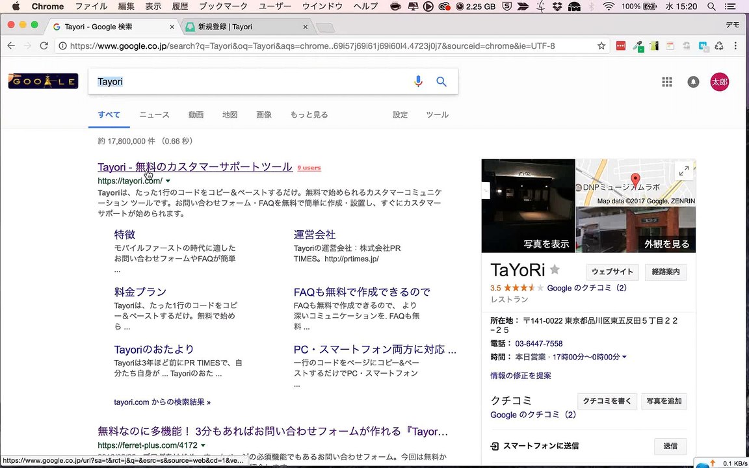Reload the current page

point(44,46)
